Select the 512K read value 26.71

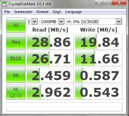coord(50,58)
